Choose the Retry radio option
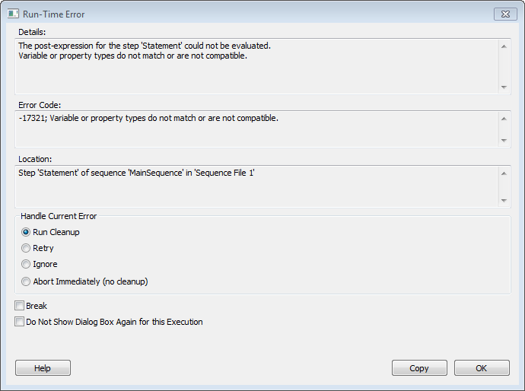 click(27, 248)
